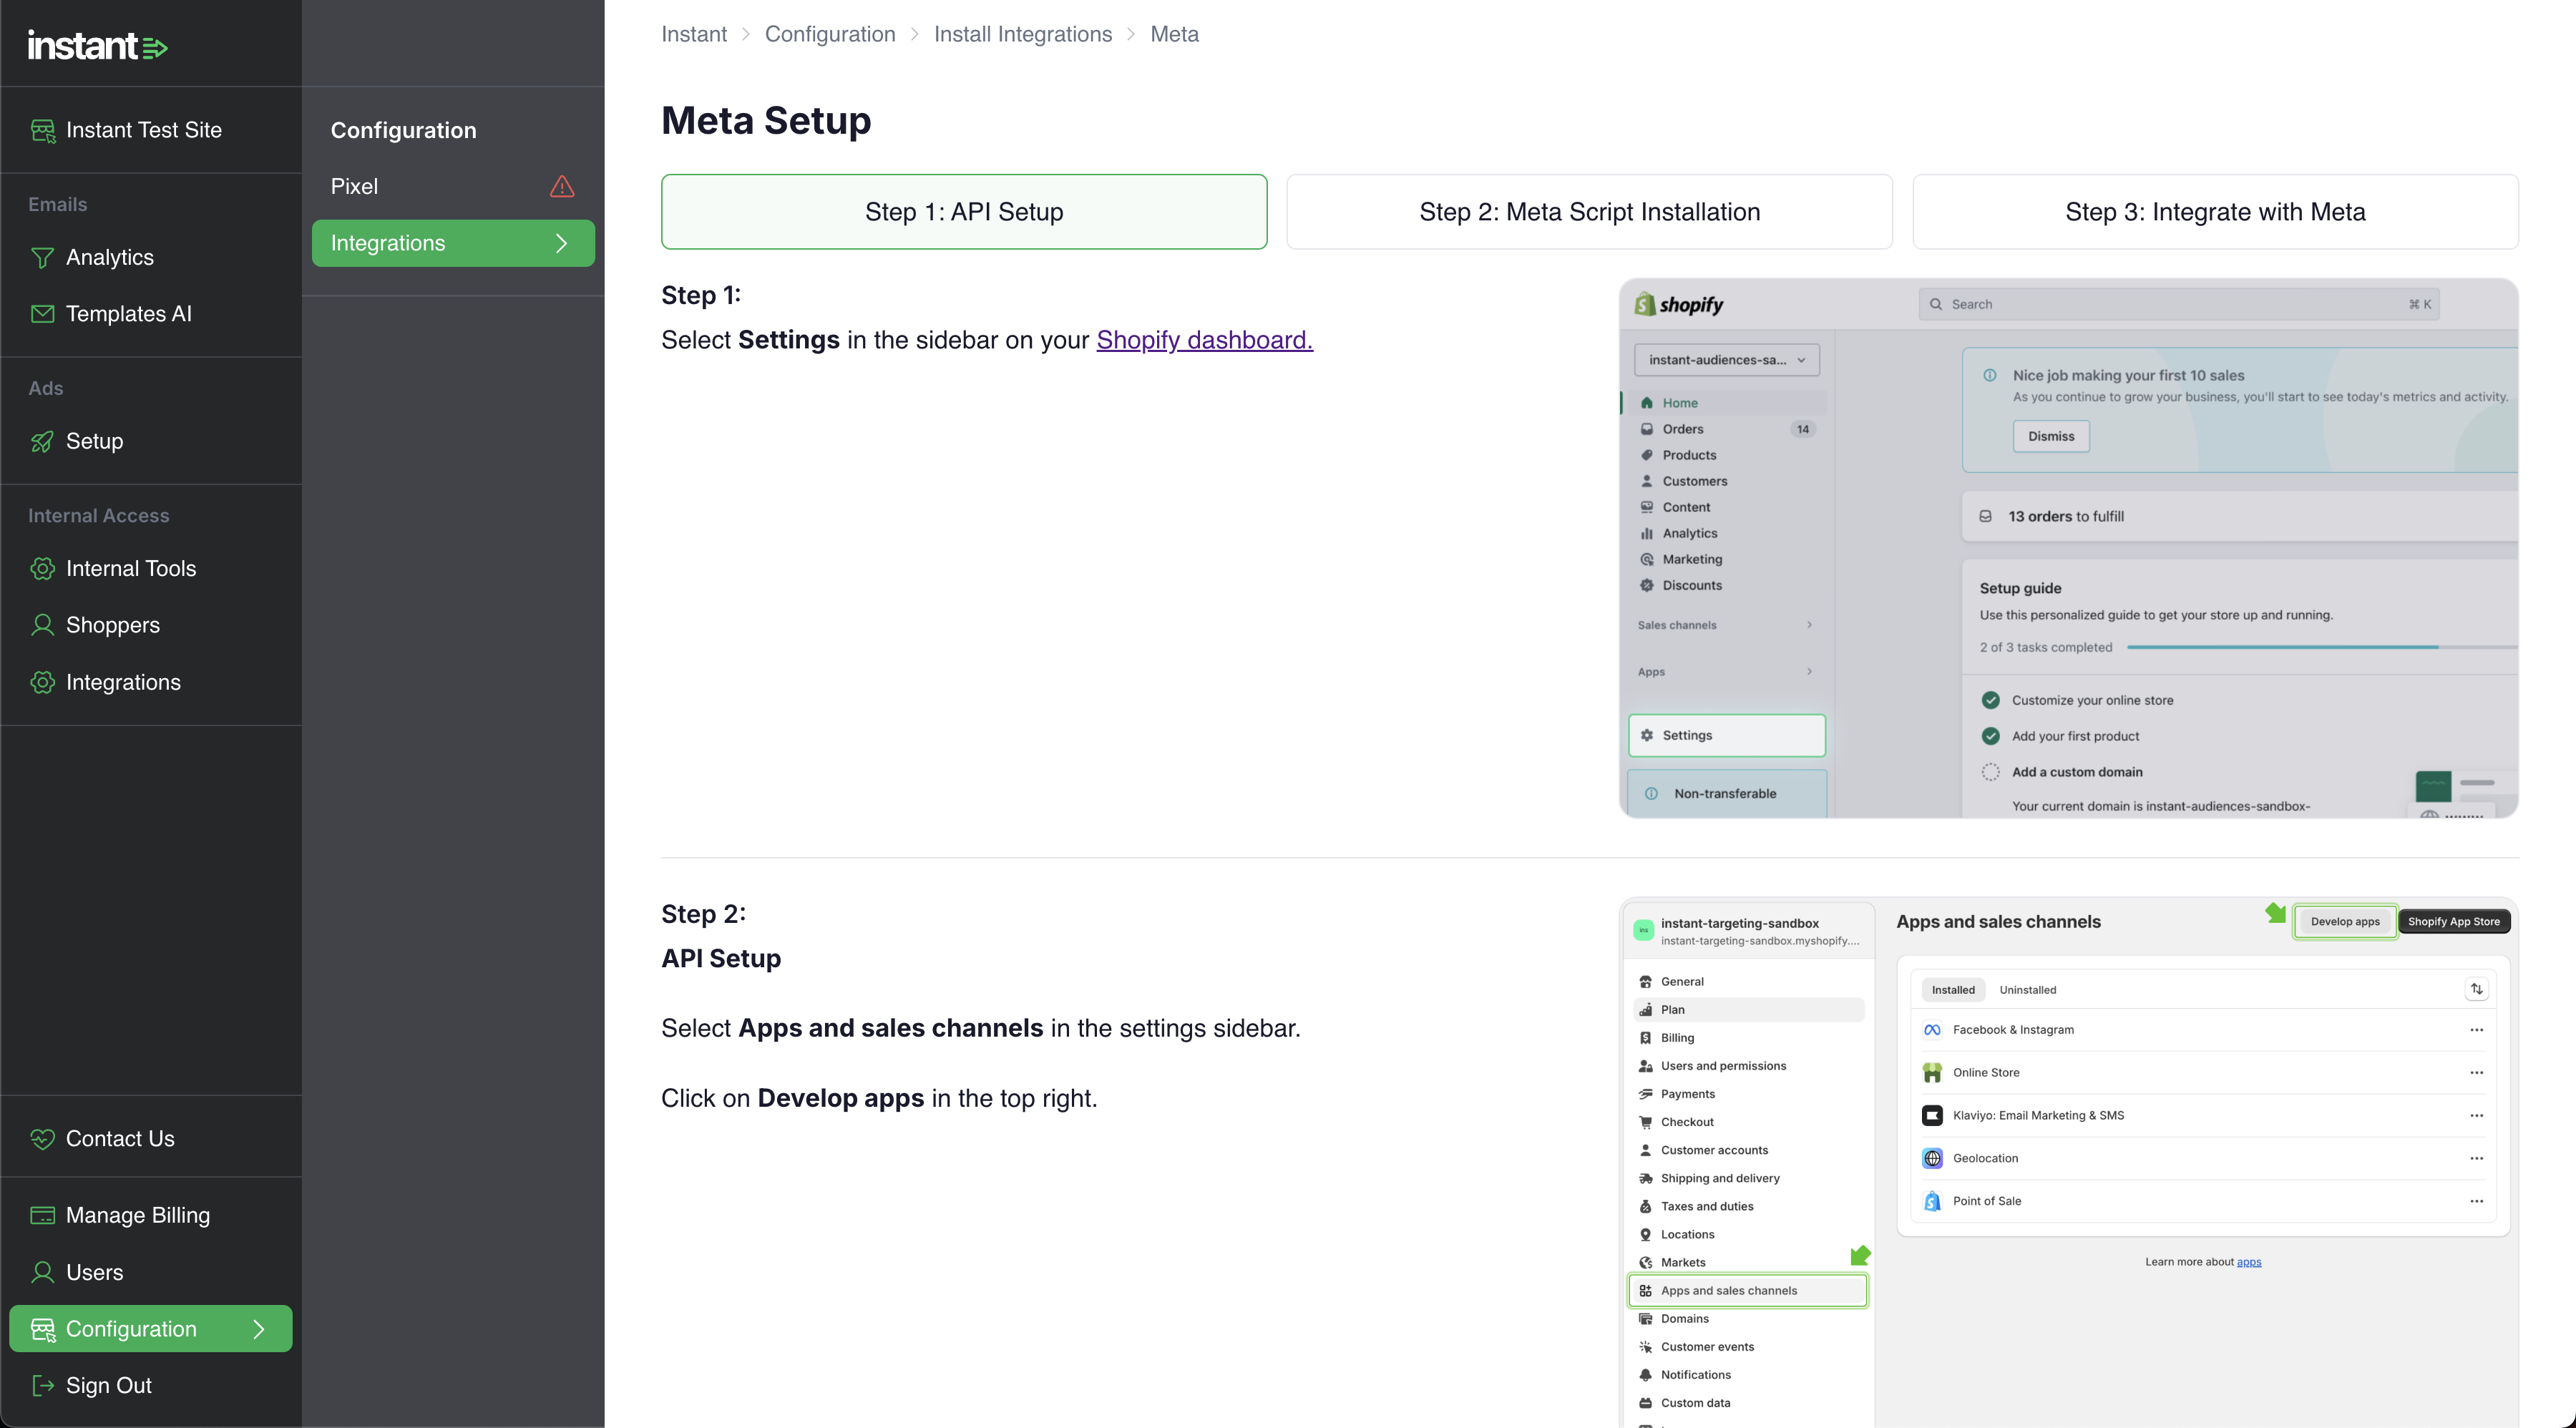The image size is (2576, 1428).
Task: Expand the green Integrations chevron
Action: pos(561,243)
